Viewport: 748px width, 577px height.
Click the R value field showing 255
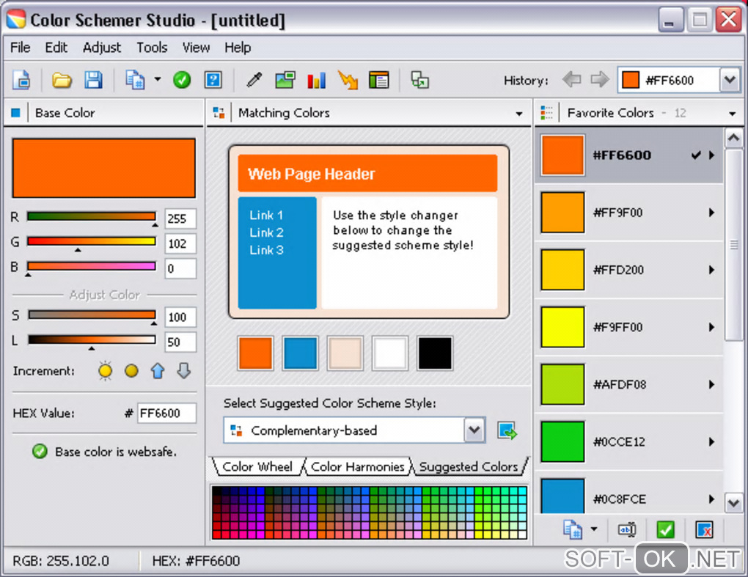180,219
